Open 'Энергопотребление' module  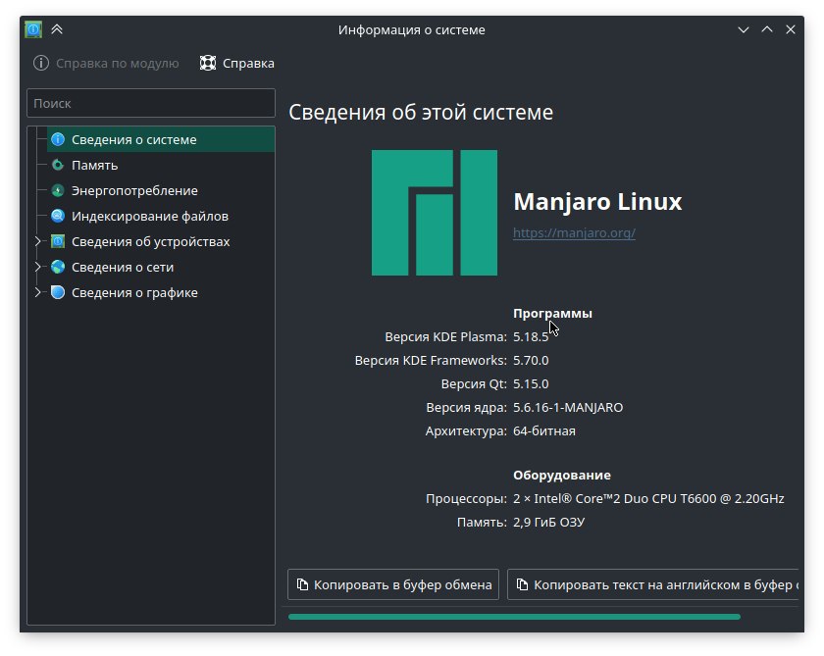coord(134,190)
